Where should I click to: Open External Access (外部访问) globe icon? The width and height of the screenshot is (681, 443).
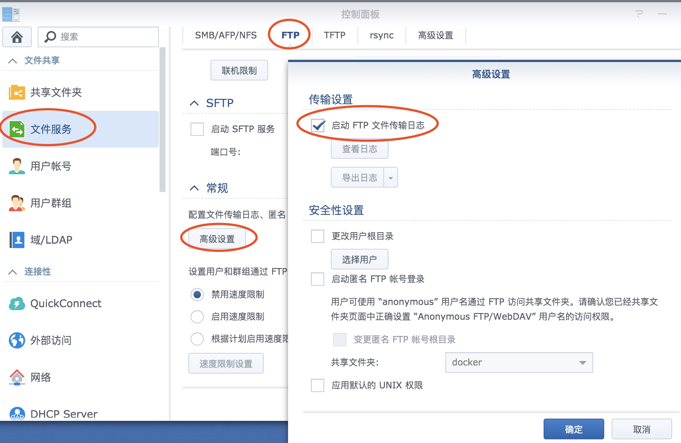[x=17, y=340]
